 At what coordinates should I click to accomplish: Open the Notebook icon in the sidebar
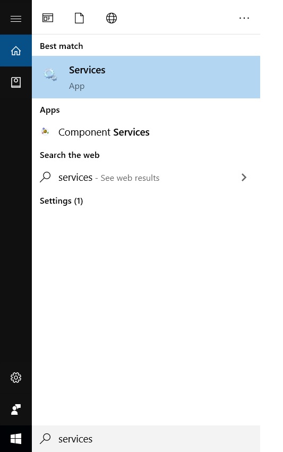[16, 82]
